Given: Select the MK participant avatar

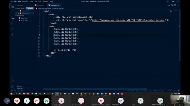Looking at the screenshot, I should click(160, 101).
